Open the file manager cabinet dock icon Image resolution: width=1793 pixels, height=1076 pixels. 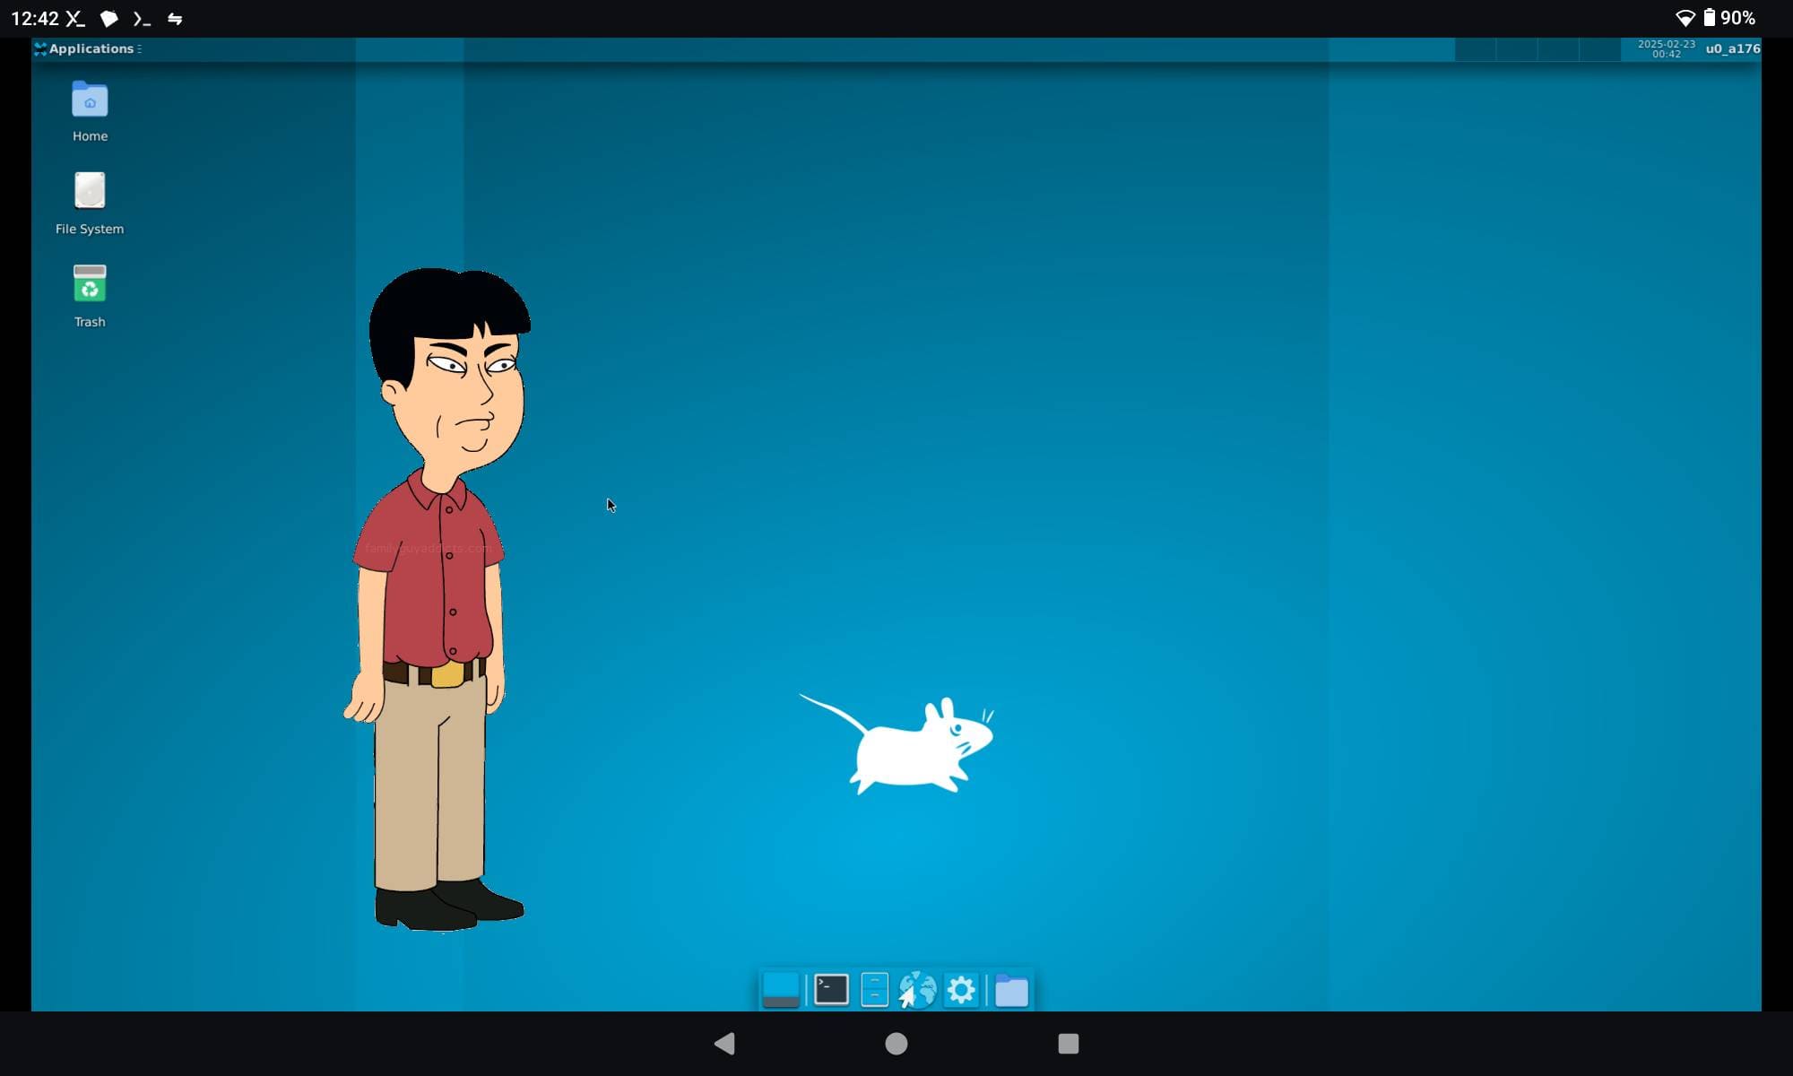click(874, 990)
